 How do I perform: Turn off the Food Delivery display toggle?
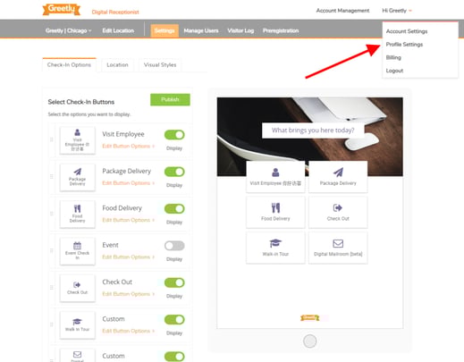(174, 208)
